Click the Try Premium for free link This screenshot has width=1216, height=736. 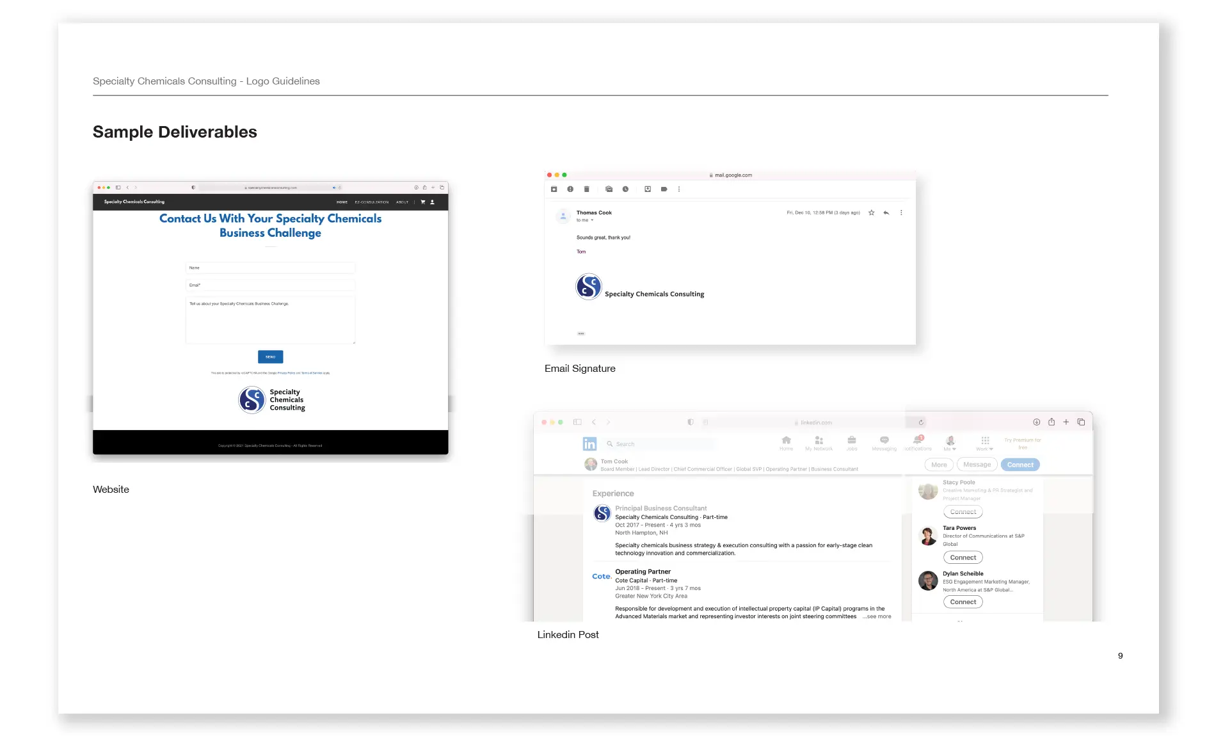(1023, 444)
